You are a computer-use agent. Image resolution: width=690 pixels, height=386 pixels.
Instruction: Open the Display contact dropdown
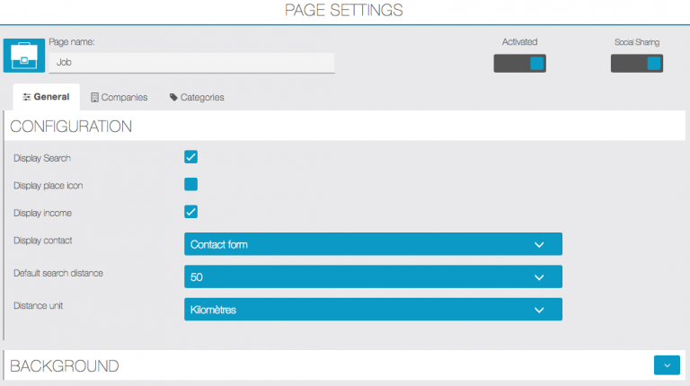(x=373, y=244)
